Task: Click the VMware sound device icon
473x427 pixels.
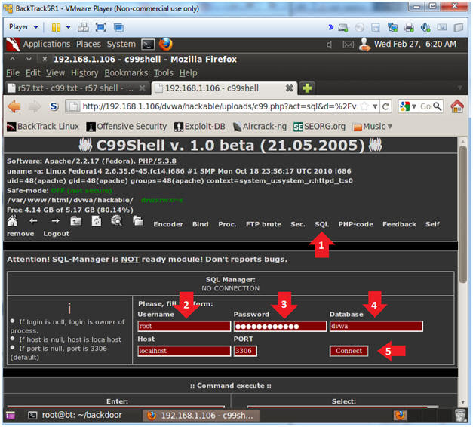Action: [x=425, y=27]
